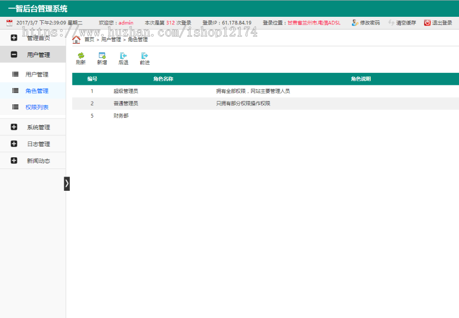This screenshot has width=459, height=318.
Task: Click the 清空缓存 clear cache icon
Action: coord(390,22)
